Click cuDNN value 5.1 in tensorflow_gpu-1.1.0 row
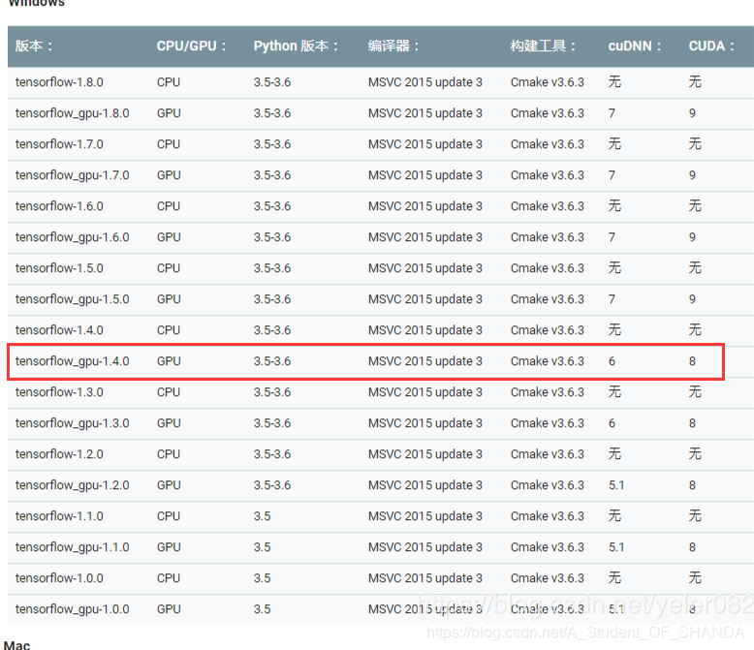This screenshot has height=650, width=754. pyautogui.click(x=616, y=547)
